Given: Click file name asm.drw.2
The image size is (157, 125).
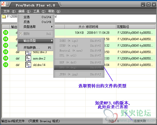Looking at the screenshot, I should pyautogui.click(x=39, y=59).
